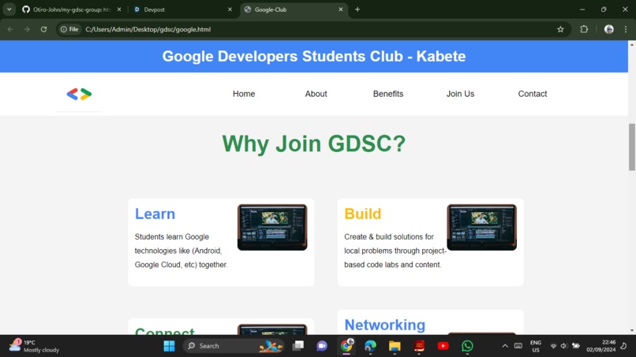Navigate to the About section
Image resolution: width=636 pixels, height=357 pixels.
coord(316,94)
